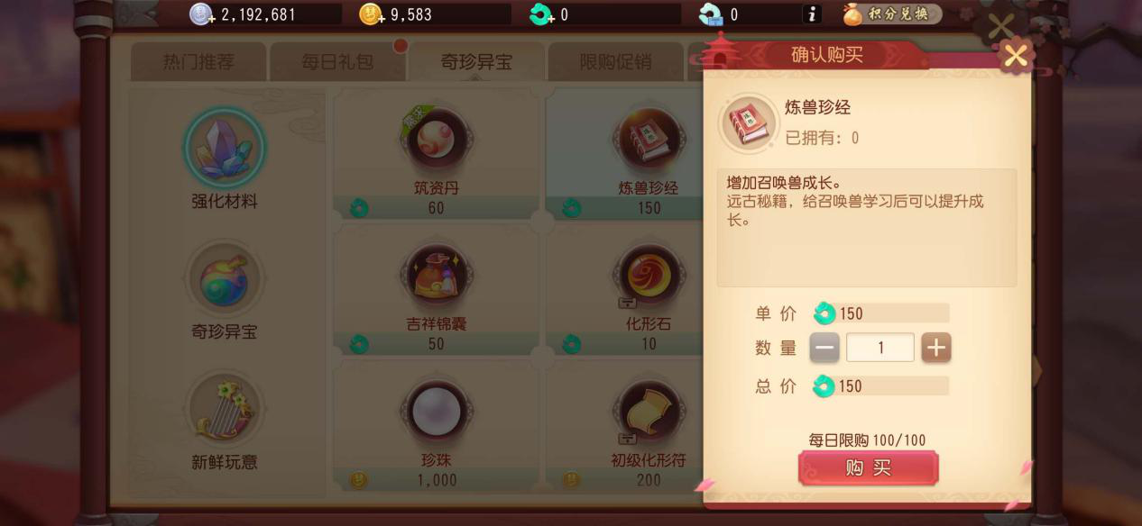This screenshot has width=1142, height=526.
Task: Close the 确认购买 dialog
Action: point(1016,57)
